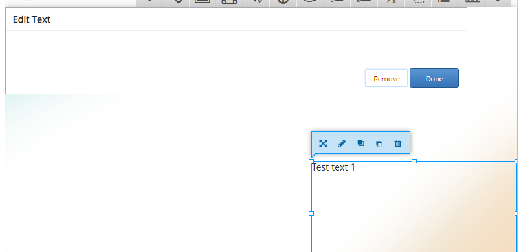This screenshot has height=252, width=521.
Task: Click the move arrows icon in the blue toolbar
Action: pos(323,143)
